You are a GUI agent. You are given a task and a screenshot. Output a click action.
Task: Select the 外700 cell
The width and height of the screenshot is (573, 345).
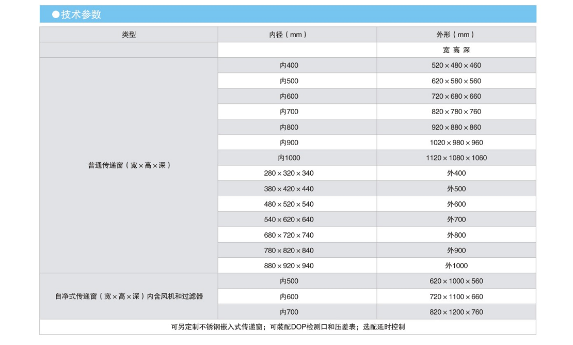tap(456, 219)
